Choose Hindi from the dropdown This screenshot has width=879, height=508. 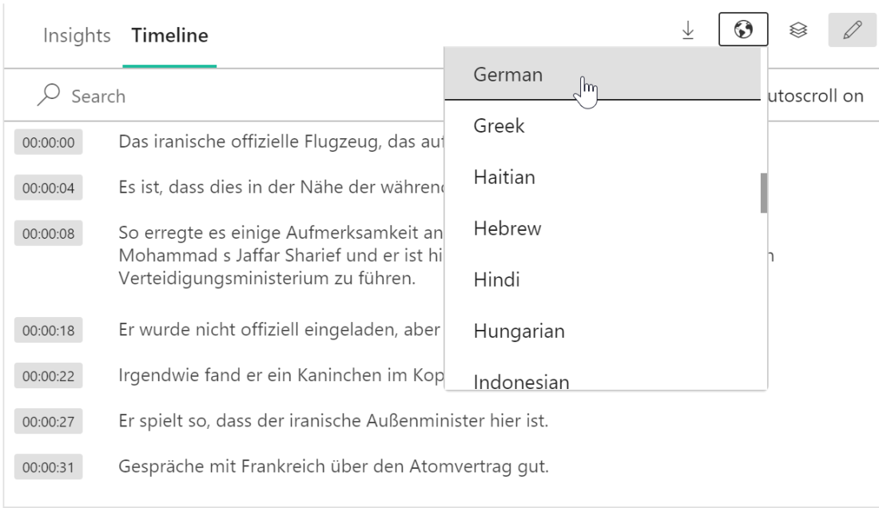496,280
